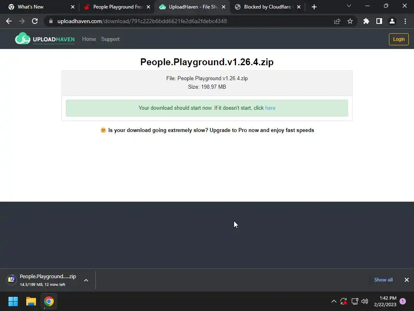The height and width of the screenshot is (311, 414).
Task: Open the Support navigation link
Action: point(110,39)
